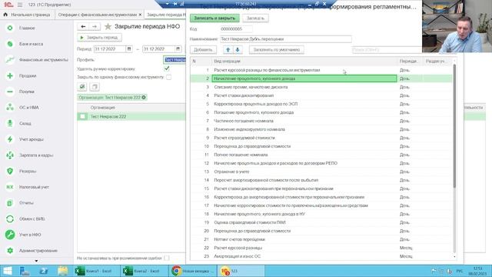Click the Закрыть период button
The image size is (492, 277).
[99, 38]
